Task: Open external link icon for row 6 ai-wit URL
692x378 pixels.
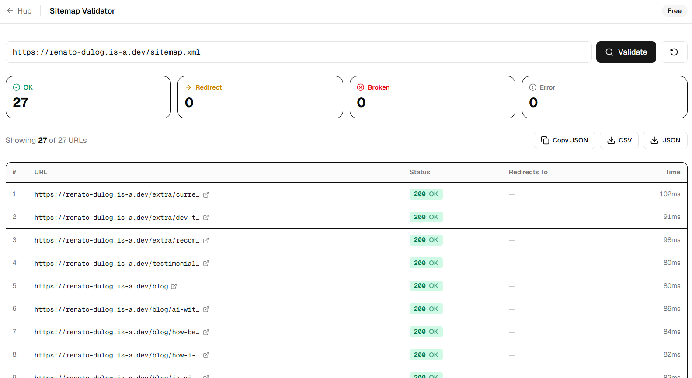Action: coord(206,309)
